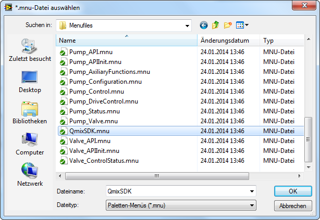Select the Pump_APIInit.mnu file name

95,62
